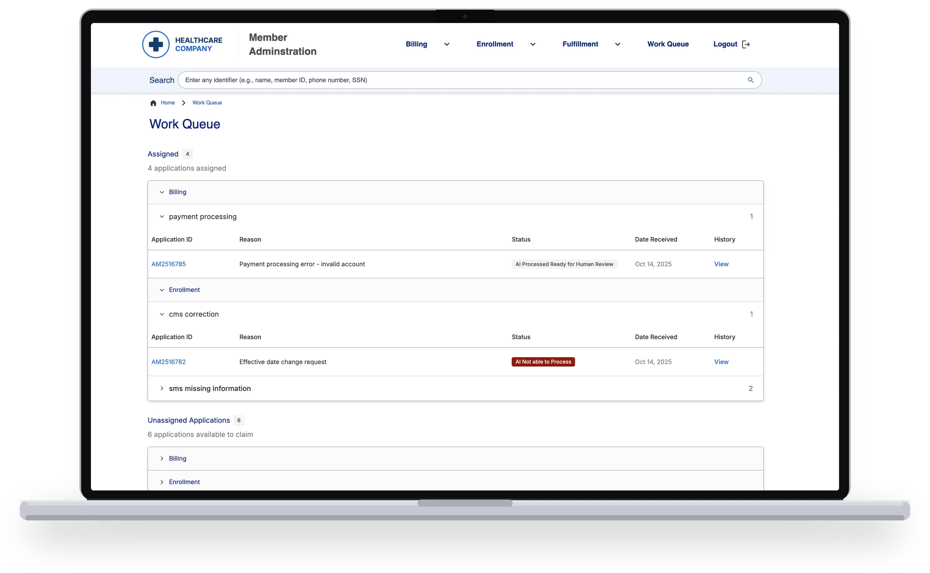Click the '6 applications available to claim' text
The height and width of the screenshot is (573, 930).
pyautogui.click(x=200, y=435)
